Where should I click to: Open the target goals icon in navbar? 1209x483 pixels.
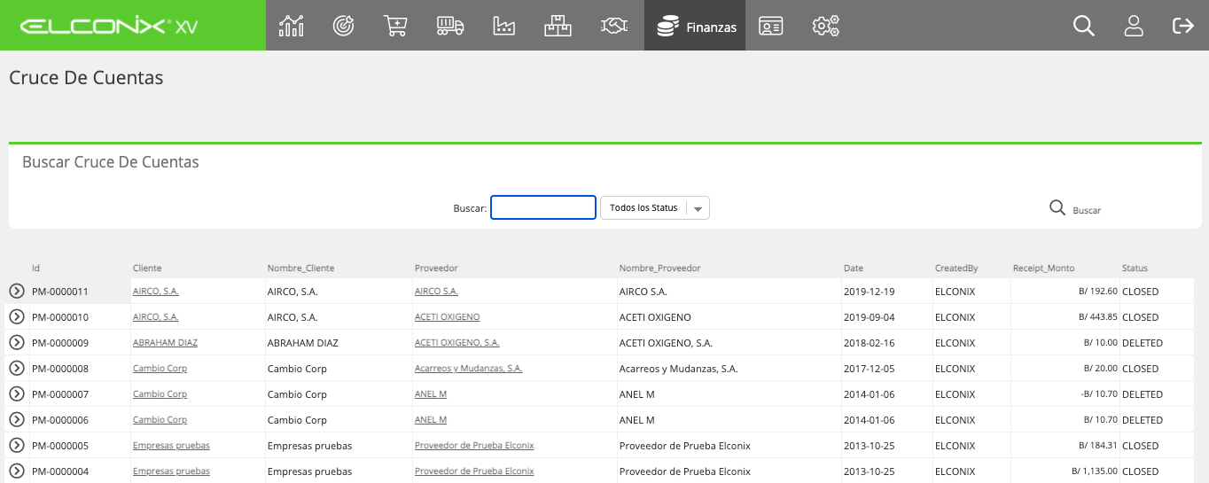coord(344,26)
